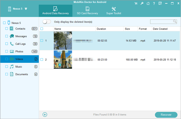Check the Contacts checkbox
Image resolution: width=181 pixels, height=119 pixels.
tap(7, 29)
